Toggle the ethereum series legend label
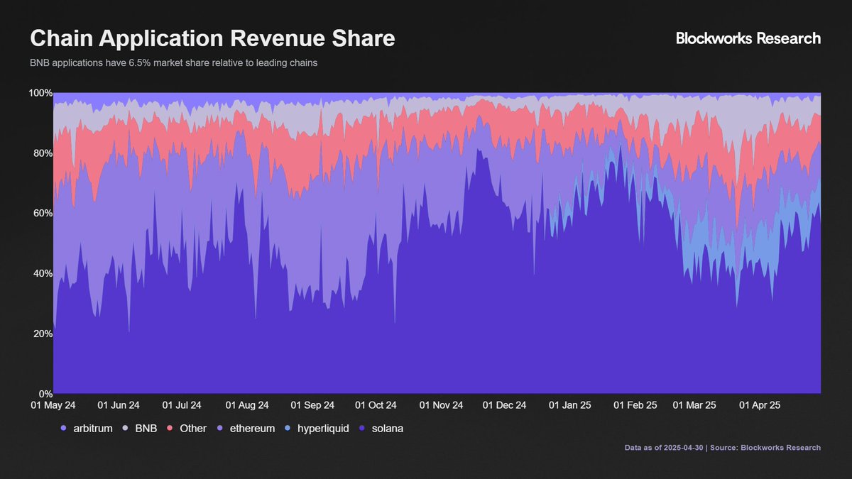Image resolution: width=852 pixels, height=479 pixels. [x=252, y=429]
